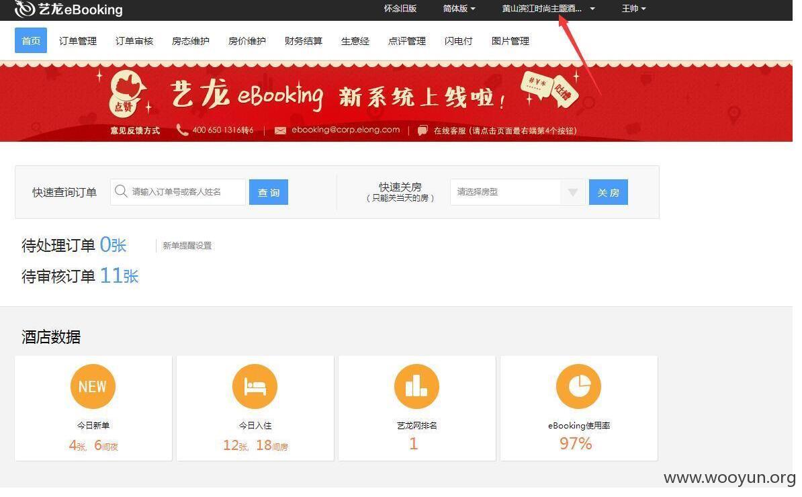Click the 关房 close room button
Viewport: 802px width, 497px height.
tap(608, 192)
